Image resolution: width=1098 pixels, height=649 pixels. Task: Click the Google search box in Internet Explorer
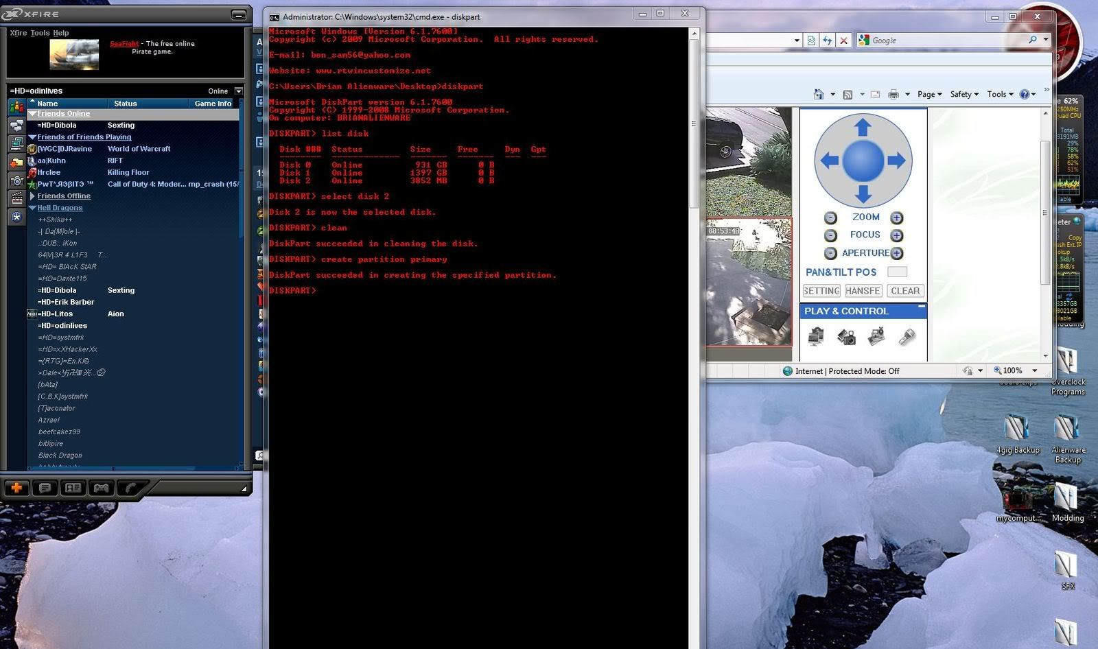947,40
